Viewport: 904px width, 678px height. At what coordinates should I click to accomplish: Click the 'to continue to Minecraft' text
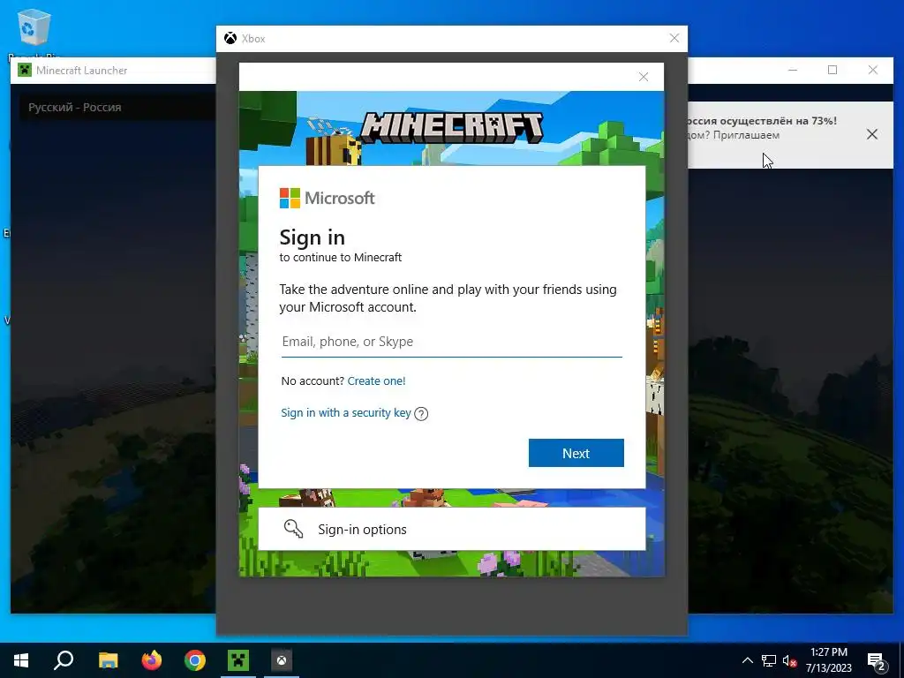[x=341, y=257]
